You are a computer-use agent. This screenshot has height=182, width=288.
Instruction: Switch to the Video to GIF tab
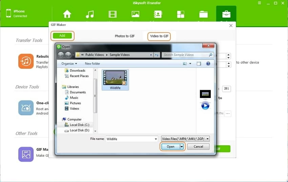point(159,36)
